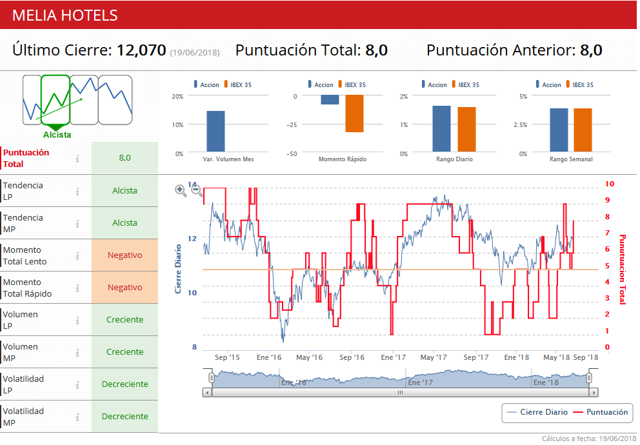640x445 pixels.
Task: Click the navigator scrollbar right arrow
Action: pos(594,393)
